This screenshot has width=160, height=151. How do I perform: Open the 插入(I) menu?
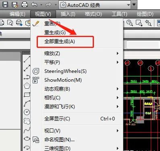tap(68, 14)
